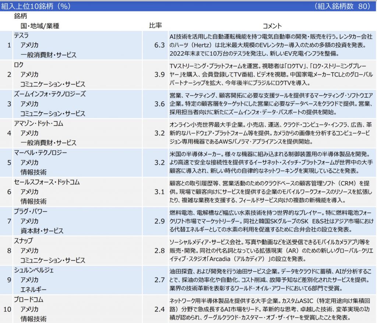Click the 組入上位10銘柄（%） table title
This screenshot has height=323, width=377.
click(x=36, y=6)
